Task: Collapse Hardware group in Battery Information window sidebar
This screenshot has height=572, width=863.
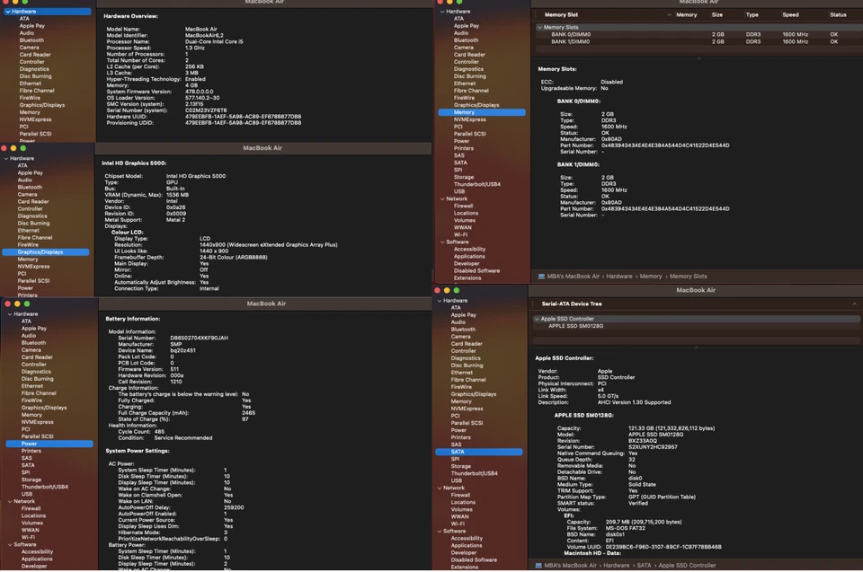Action: [10, 314]
